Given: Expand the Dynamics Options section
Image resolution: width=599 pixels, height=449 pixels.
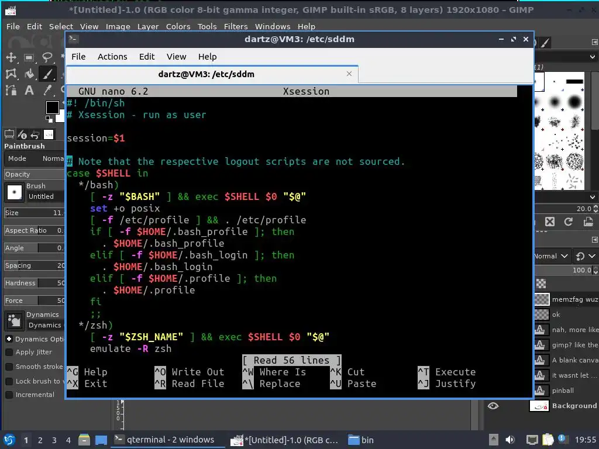Looking at the screenshot, I should [x=9, y=339].
